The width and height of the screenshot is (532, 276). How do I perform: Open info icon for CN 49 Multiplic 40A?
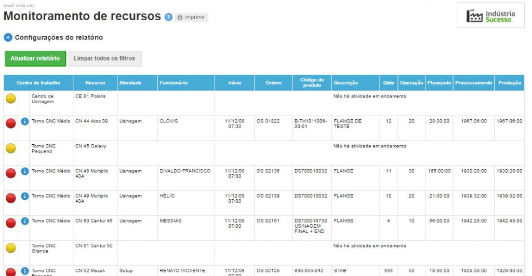pyautogui.click(x=24, y=196)
